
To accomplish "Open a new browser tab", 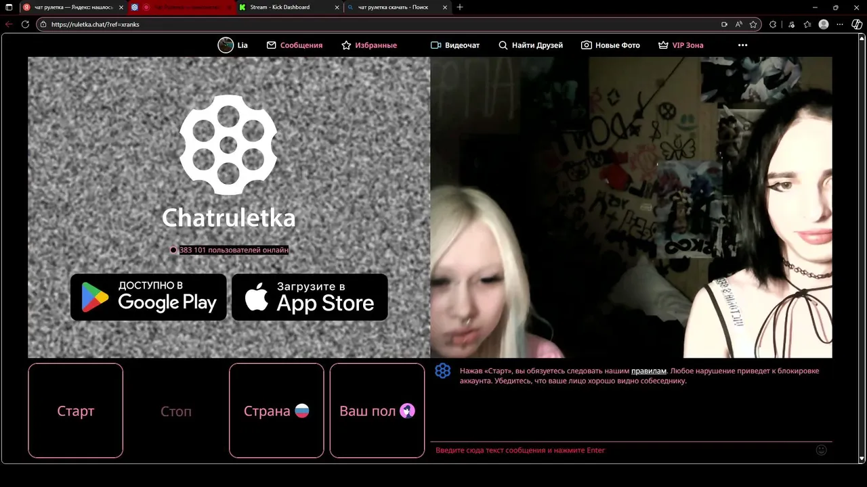I will tap(460, 7).
